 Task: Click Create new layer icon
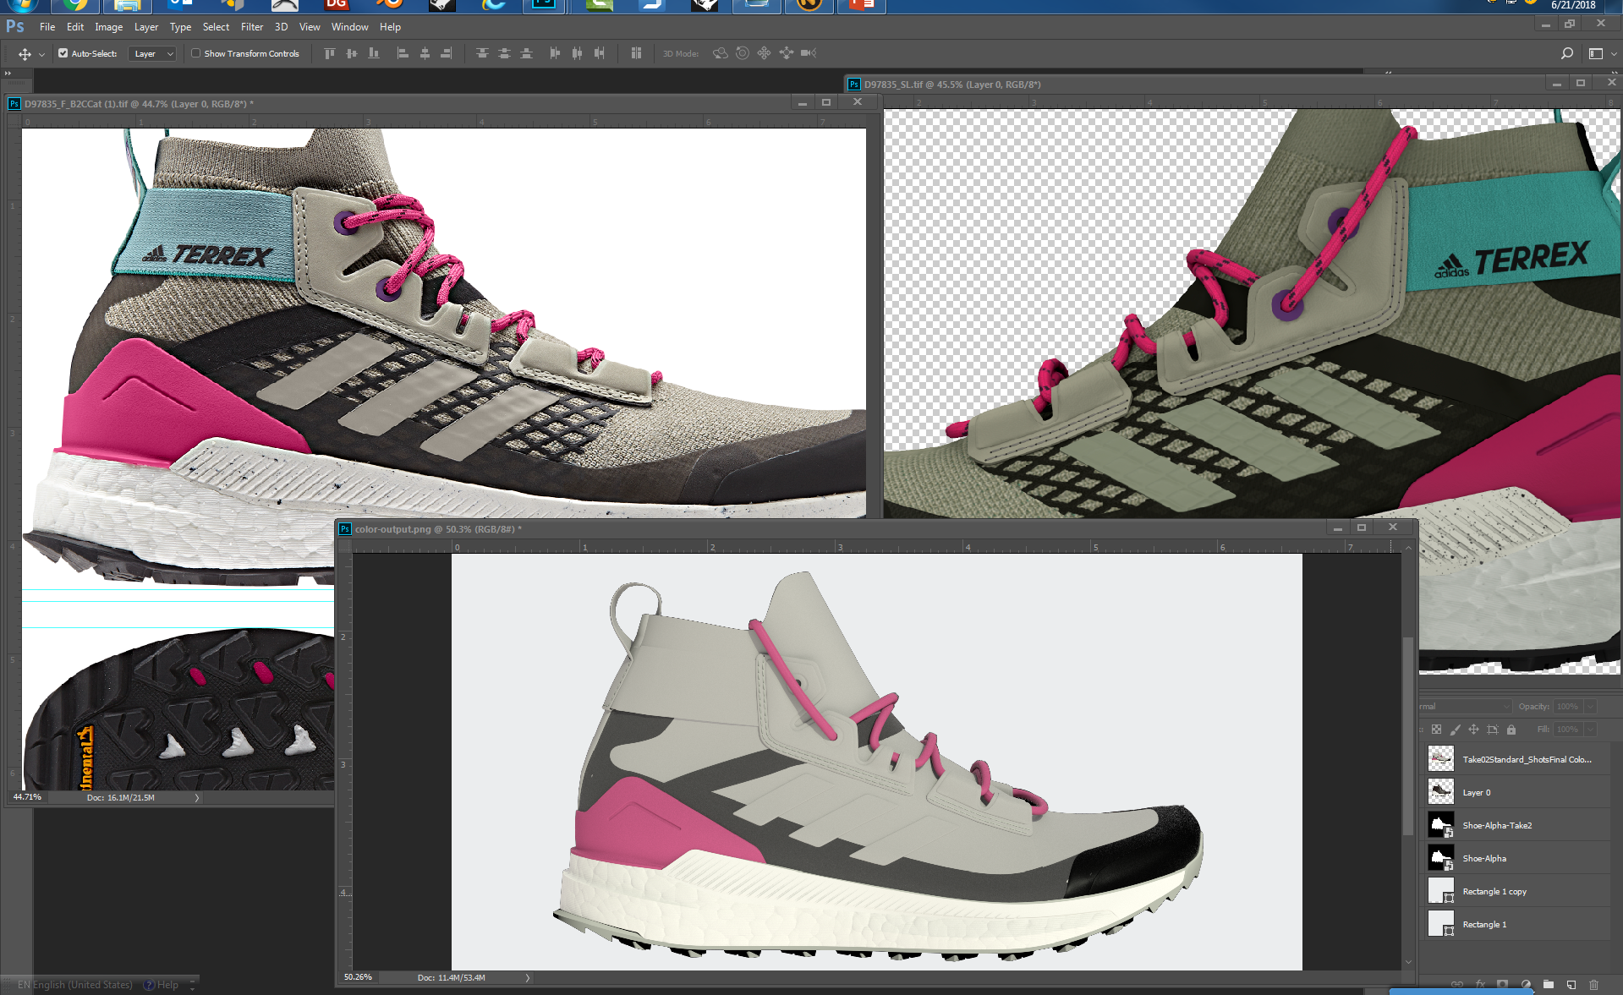coord(1571,985)
